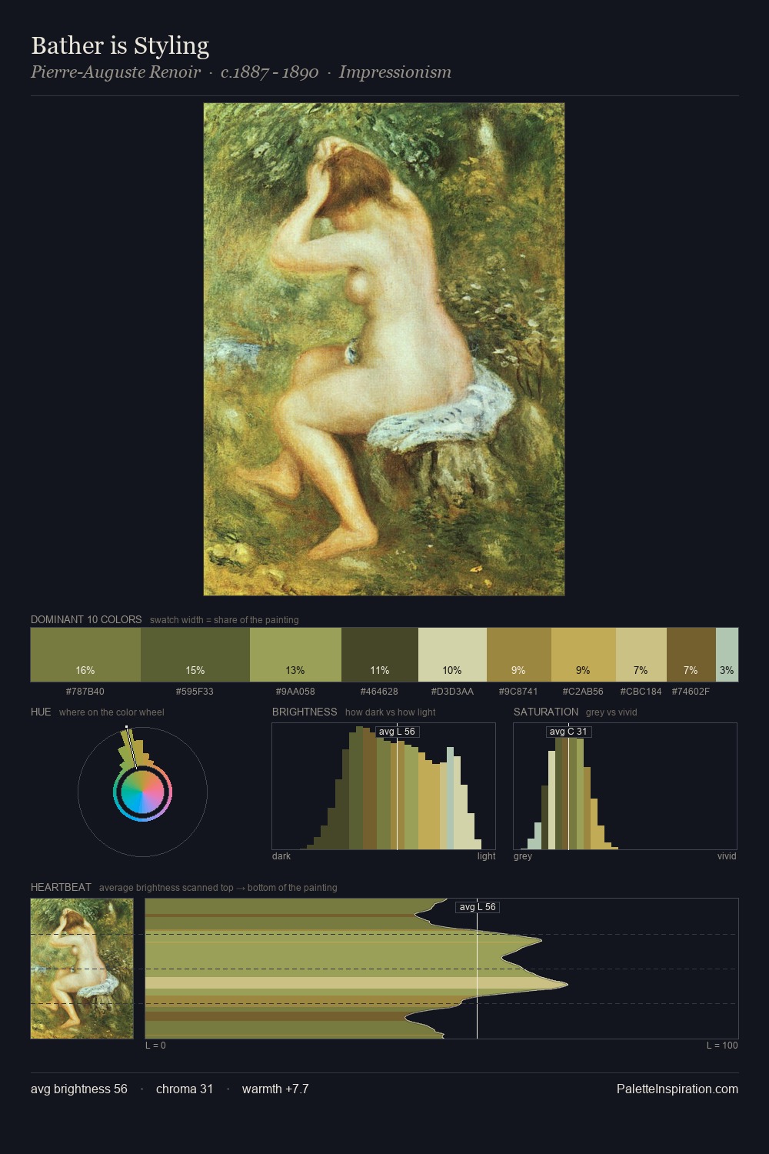Click the hue color wheel
The width and height of the screenshot is (769, 1154).
[x=142, y=792]
